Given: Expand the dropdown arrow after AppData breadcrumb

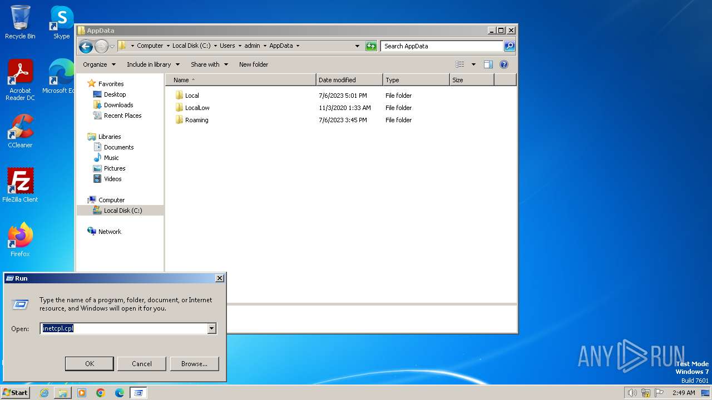Looking at the screenshot, I should pos(298,46).
